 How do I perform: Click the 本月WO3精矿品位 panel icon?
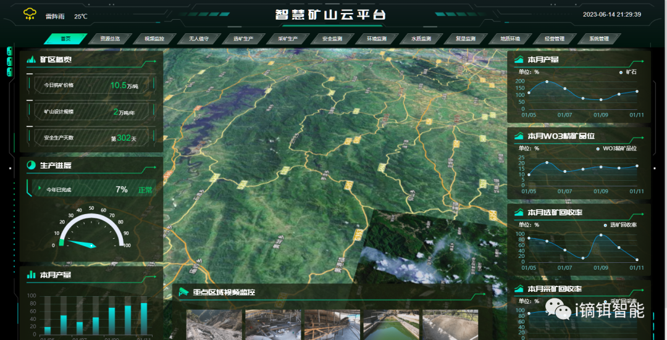[519, 136]
